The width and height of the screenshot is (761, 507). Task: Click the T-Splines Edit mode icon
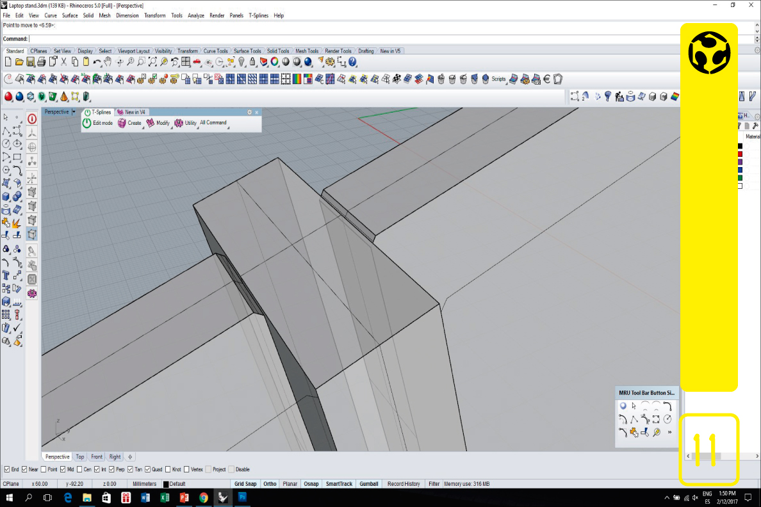87,123
